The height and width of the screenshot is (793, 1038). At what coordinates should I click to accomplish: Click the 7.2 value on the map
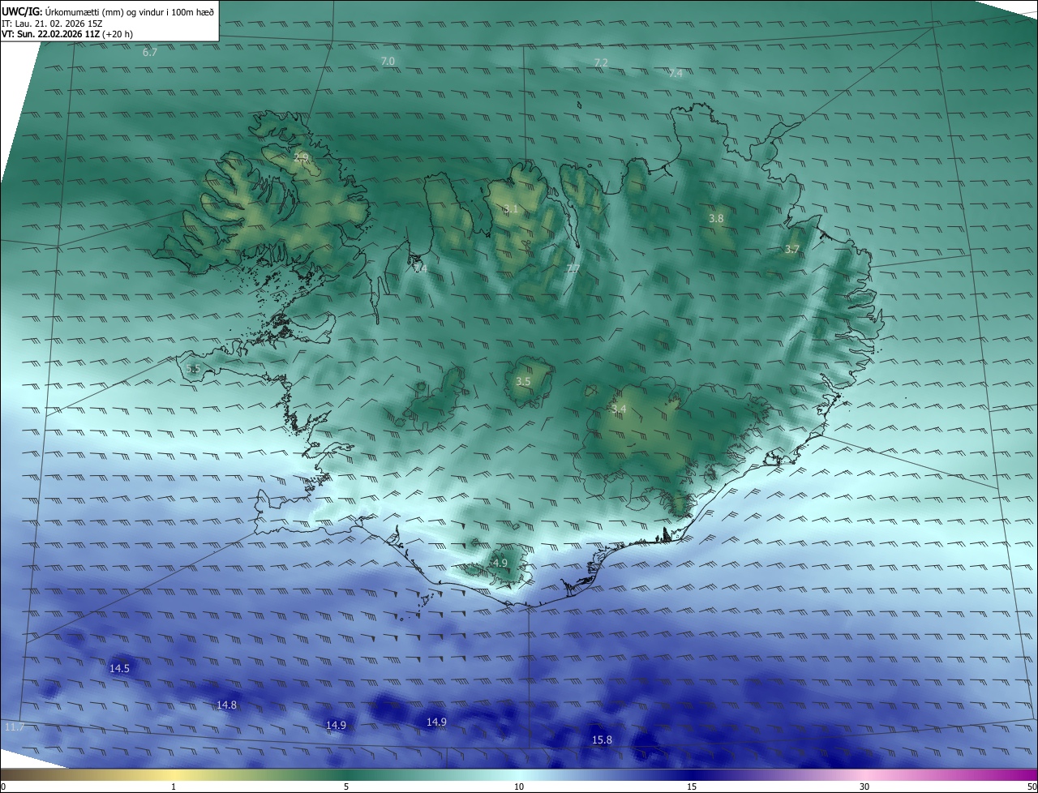click(601, 62)
